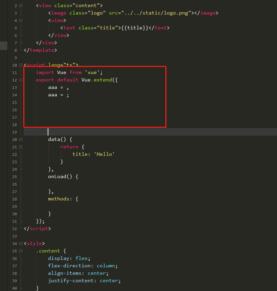Click "aaa = ," on line 13

pos(59,88)
